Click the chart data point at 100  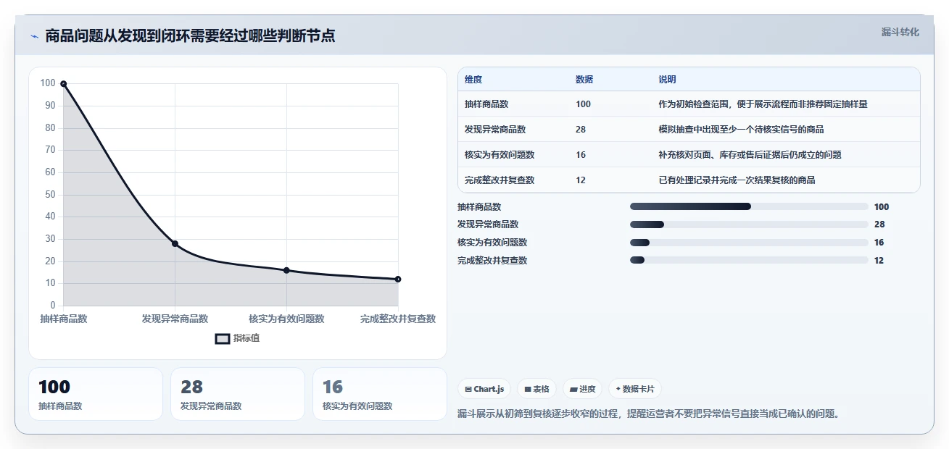coord(64,84)
